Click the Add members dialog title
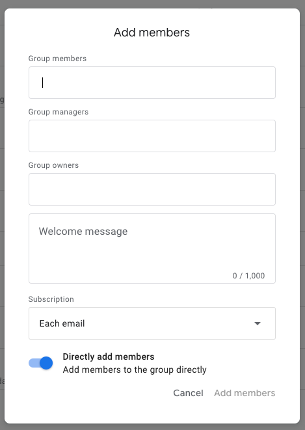Image resolution: width=305 pixels, height=430 pixels. click(x=152, y=33)
